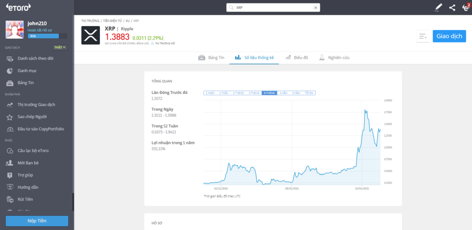
Task: Click the Lần Đóng Trước đó 1.3572 value
Action: 157,98
